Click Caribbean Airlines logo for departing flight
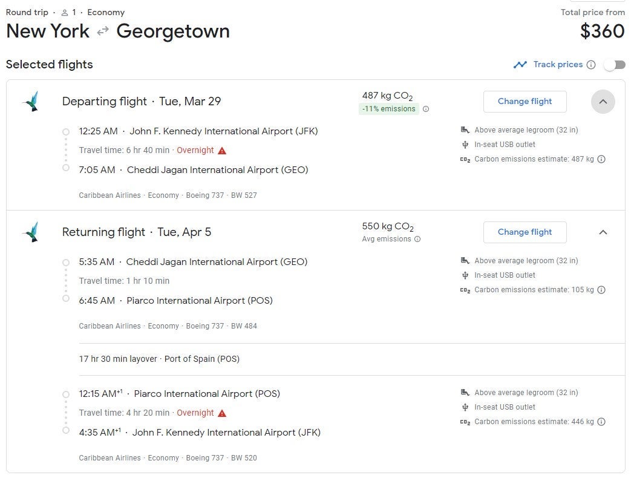The width and height of the screenshot is (634, 478). (31, 102)
